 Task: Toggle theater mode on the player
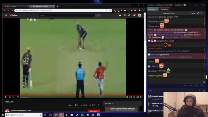pyautogui.click(x=134, y=97)
